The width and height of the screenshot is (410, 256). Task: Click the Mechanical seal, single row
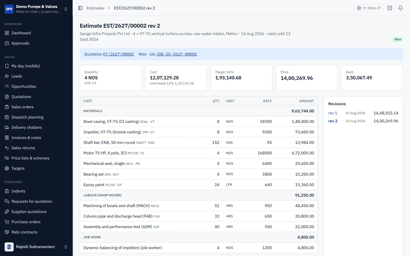199,164
